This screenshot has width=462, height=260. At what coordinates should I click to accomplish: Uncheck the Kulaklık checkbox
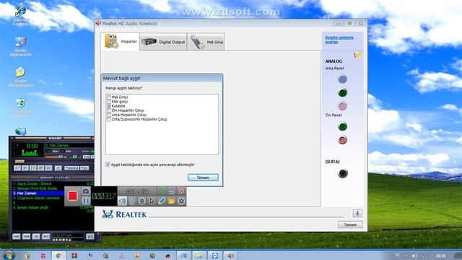click(x=109, y=106)
